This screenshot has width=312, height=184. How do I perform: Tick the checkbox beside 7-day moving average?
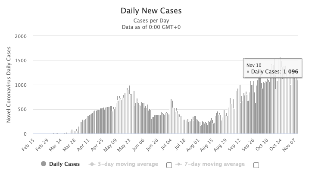point(256,165)
